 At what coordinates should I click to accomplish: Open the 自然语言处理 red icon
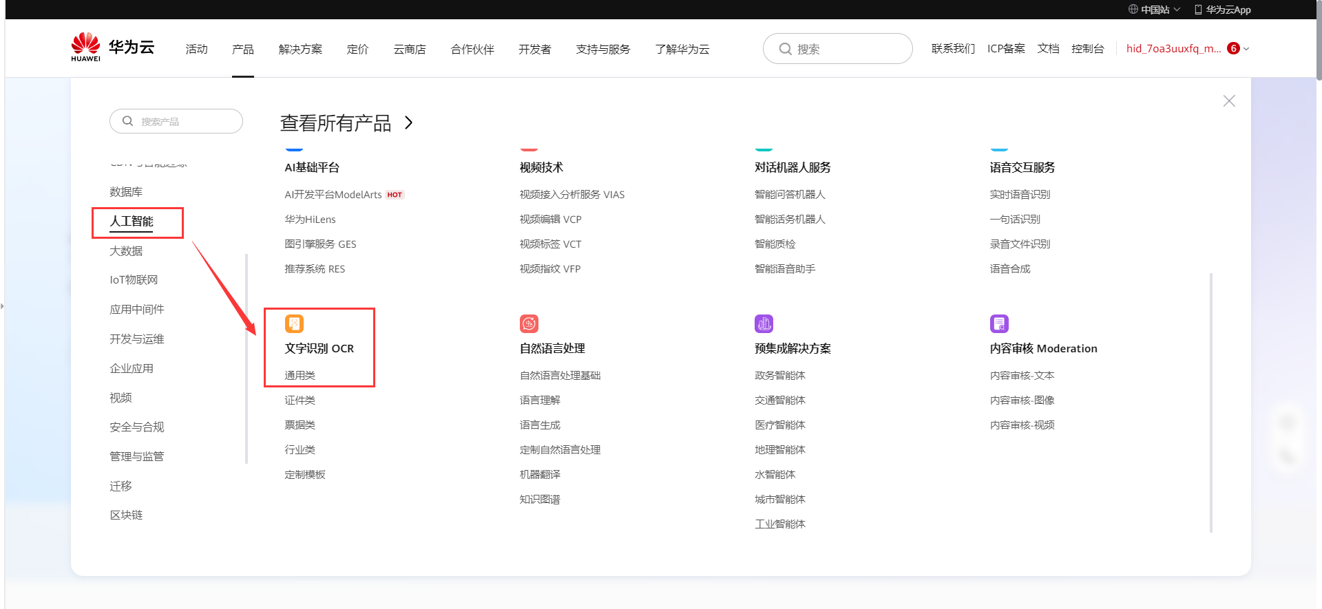[x=529, y=323]
